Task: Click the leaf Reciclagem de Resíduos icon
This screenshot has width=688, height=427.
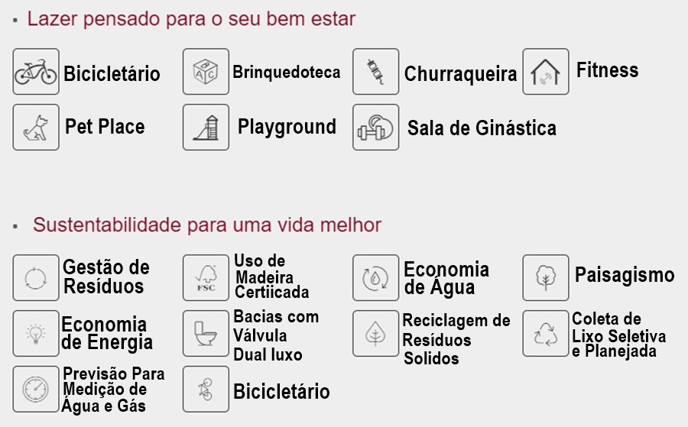Action: [375, 333]
